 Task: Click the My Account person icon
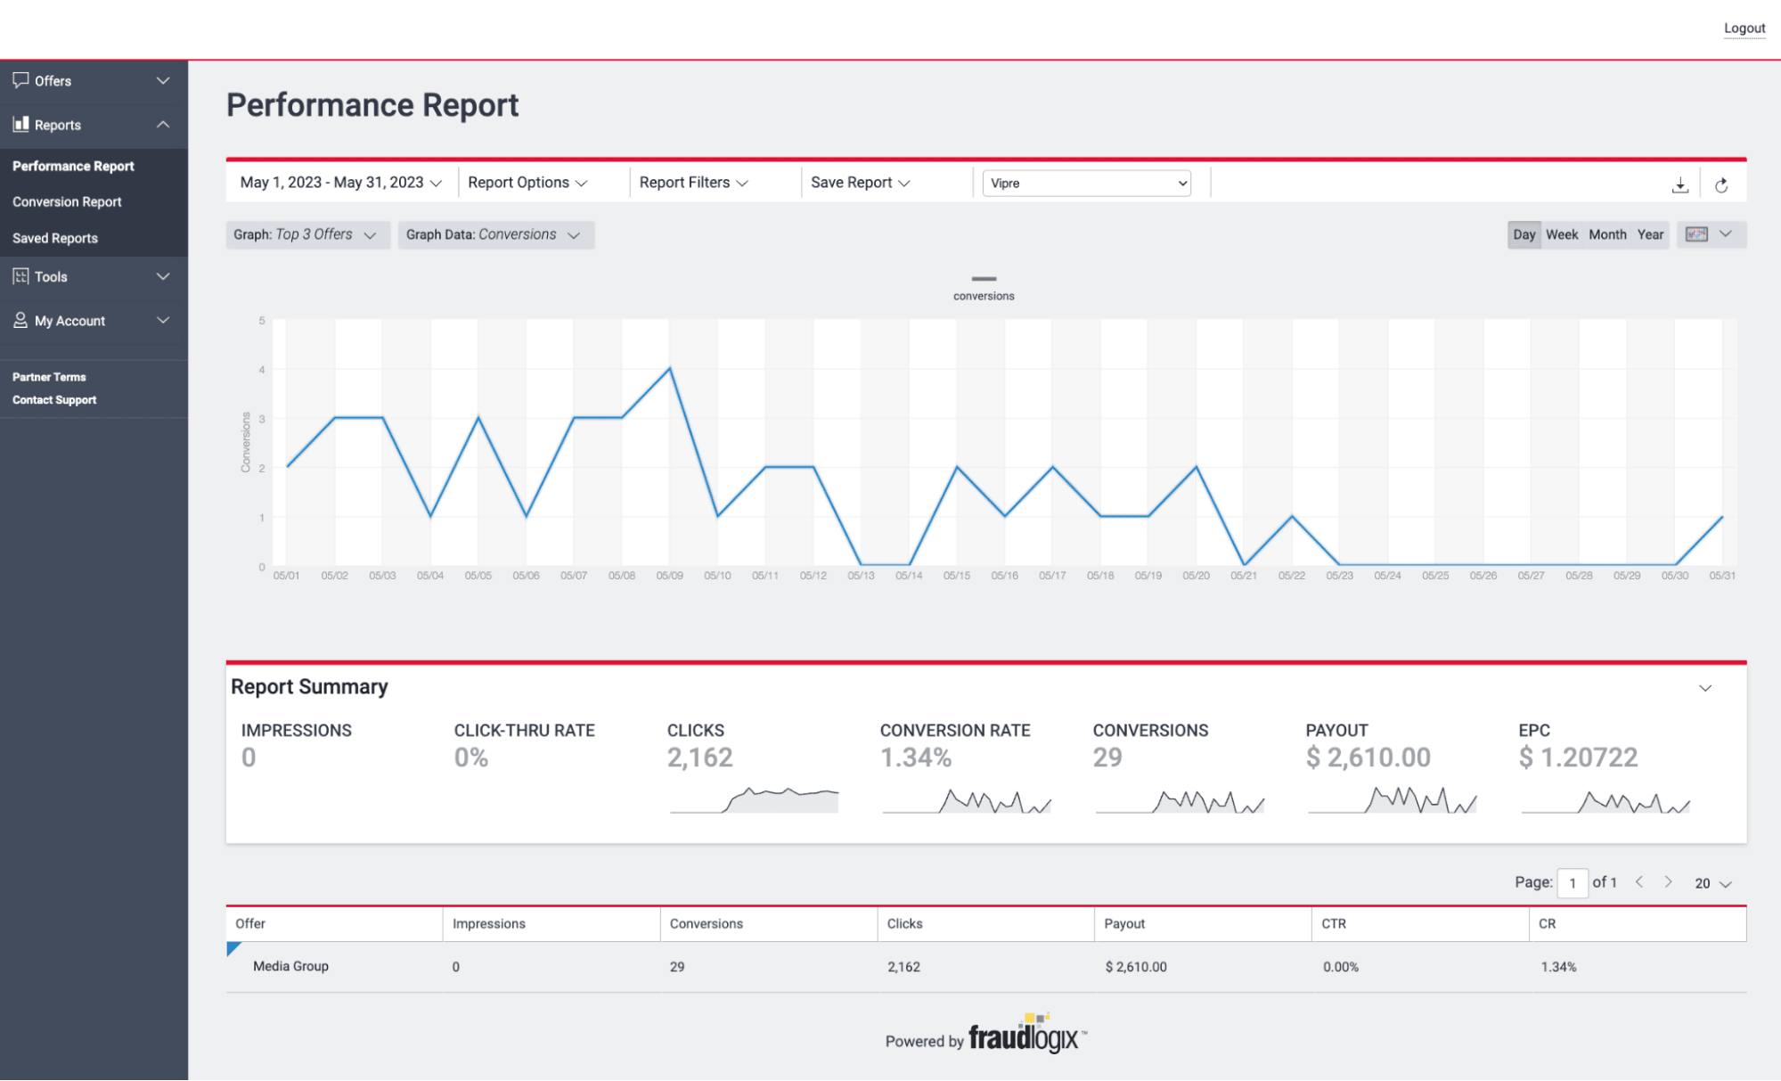click(x=20, y=320)
